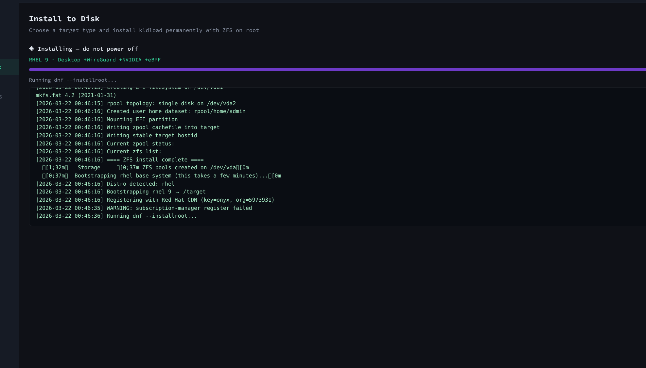Screen dimensions: 646x368
Task: Click the 'rpool topology: single disk' log line
Action: tap(136, 104)
